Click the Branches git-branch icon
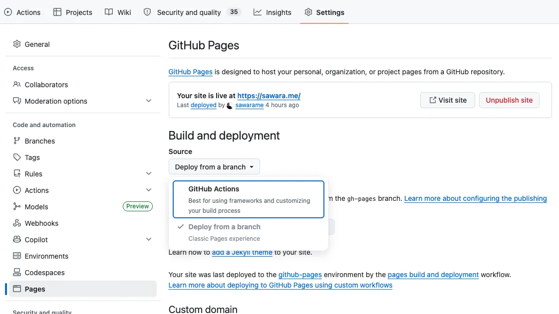Screen dimensions: 559x314 (17, 141)
